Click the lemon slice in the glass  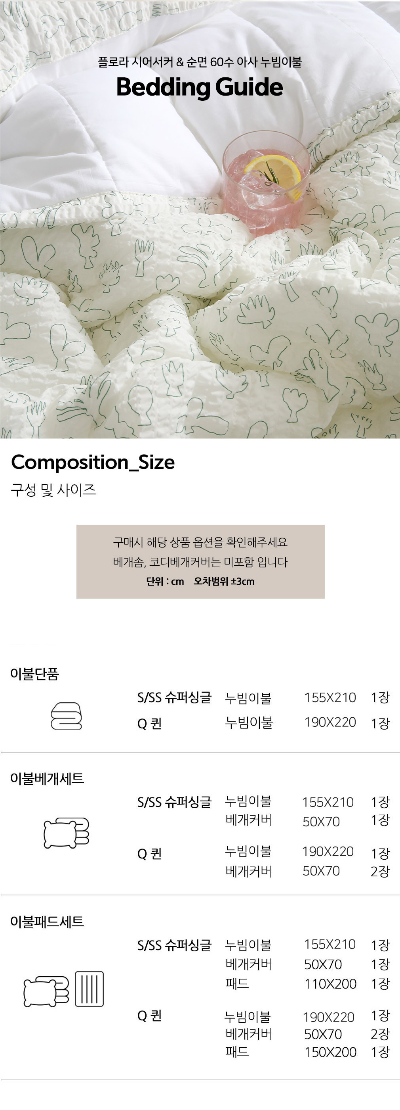pos(273,172)
